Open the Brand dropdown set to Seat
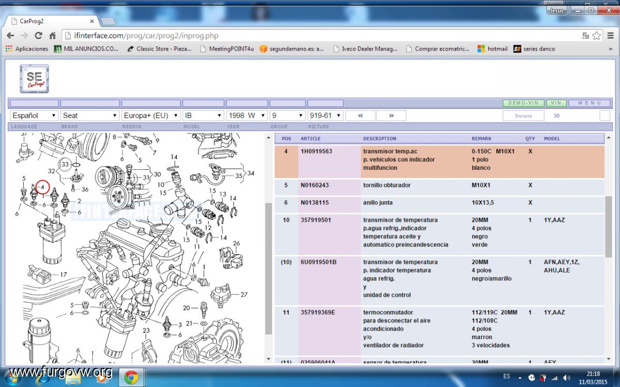The height and width of the screenshot is (387, 620). click(90, 116)
